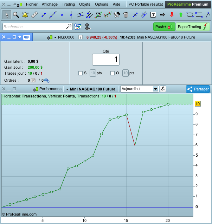This screenshot has width=212, height=224.
Task: Select the ruler measuring tool
Action: (34, 15)
